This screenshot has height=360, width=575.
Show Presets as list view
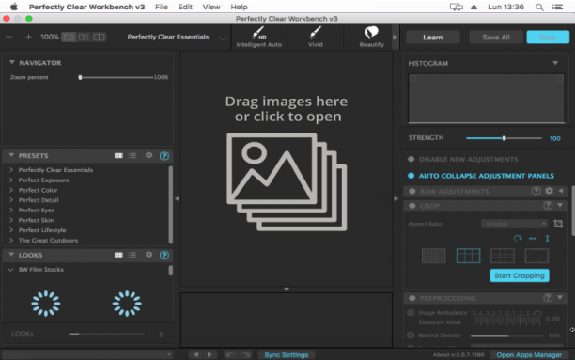tap(132, 156)
